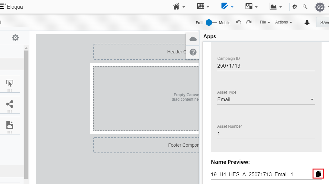Open the help question mark tab
This screenshot has width=329, height=184.
click(193, 52)
